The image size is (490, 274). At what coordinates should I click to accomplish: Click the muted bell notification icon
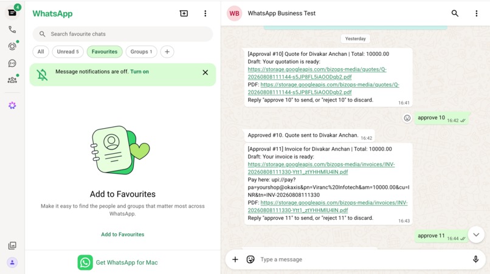tap(42, 75)
